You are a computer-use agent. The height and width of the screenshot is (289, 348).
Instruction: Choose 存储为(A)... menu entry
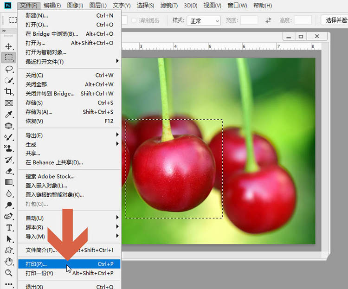[x=70, y=112]
